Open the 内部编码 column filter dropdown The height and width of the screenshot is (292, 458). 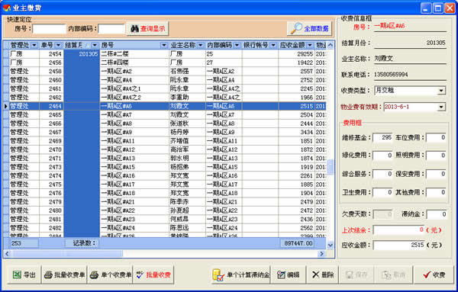click(237, 45)
